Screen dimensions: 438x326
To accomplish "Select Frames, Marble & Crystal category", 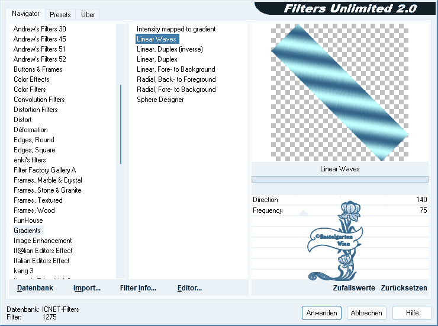I will pos(48,180).
